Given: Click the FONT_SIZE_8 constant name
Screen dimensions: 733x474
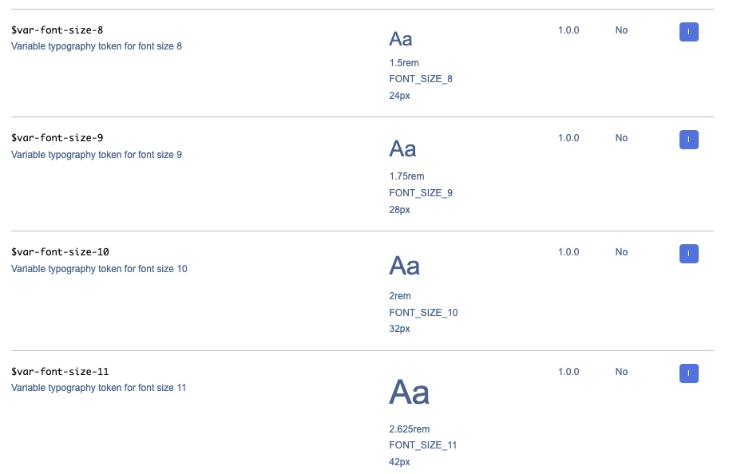Looking at the screenshot, I should click(x=421, y=79).
